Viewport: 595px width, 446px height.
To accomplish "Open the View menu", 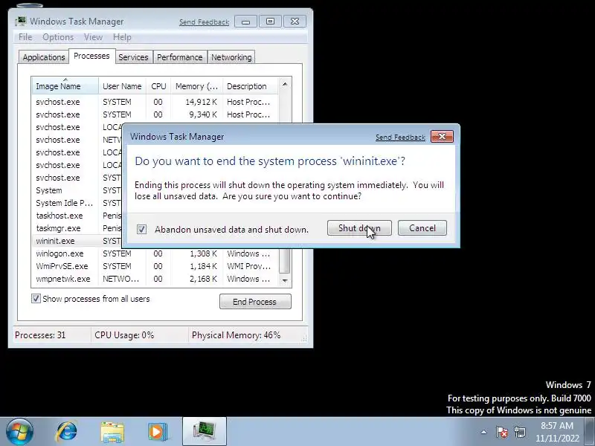I will pos(93,37).
